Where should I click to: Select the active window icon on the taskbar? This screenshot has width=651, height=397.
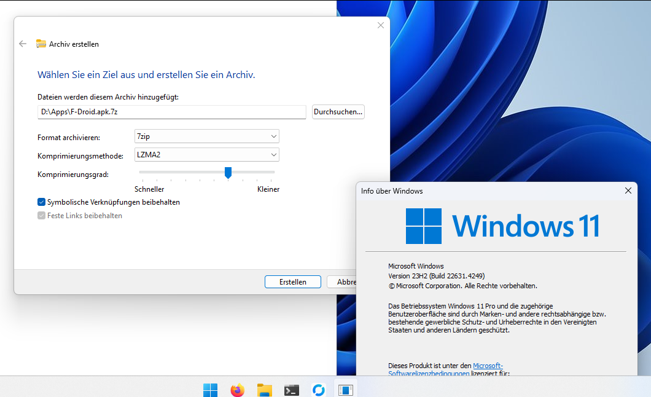pyautogui.click(x=345, y=390)
